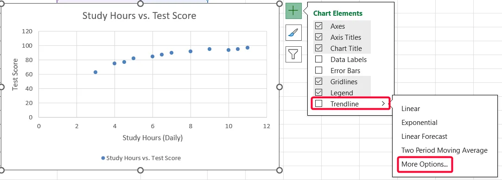Click the chart's bottom-middle resize handle
This screenshot has width=502, height=180.
[x=140, y=170]
